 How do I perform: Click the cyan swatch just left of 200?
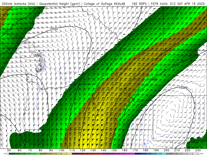164,154
